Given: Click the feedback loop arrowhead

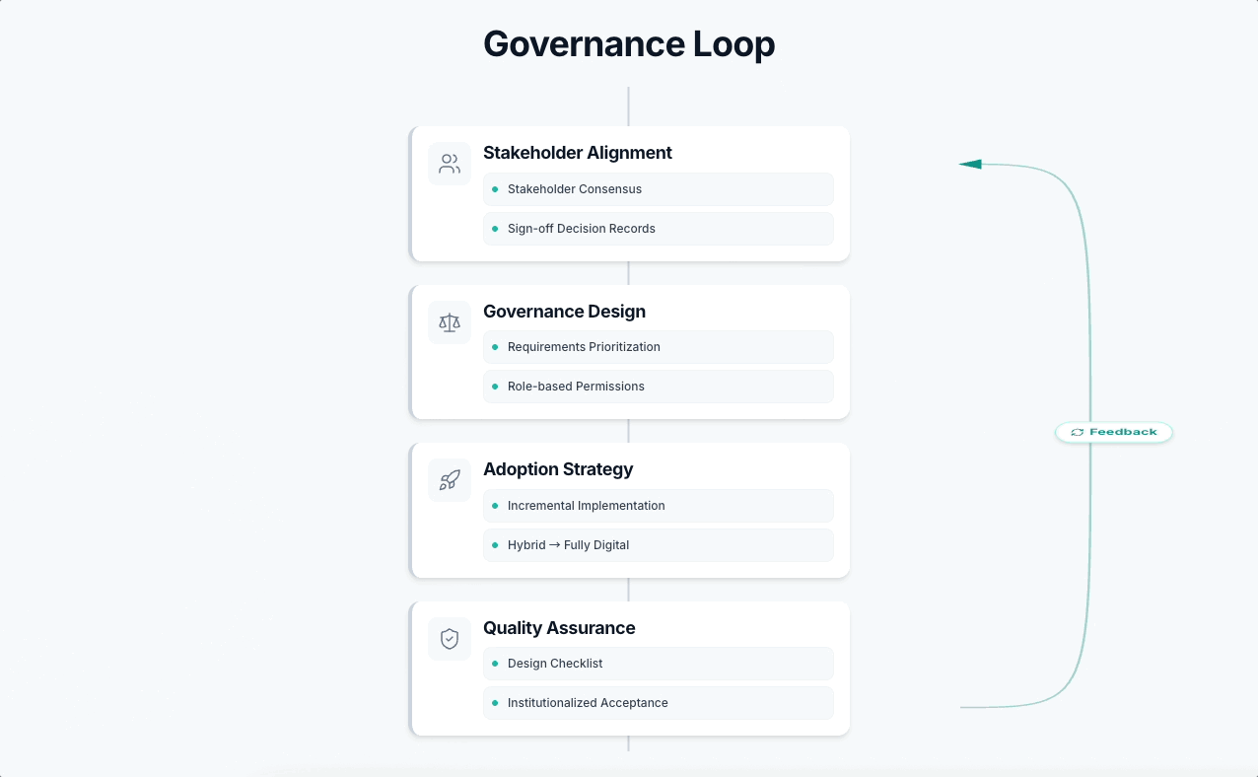Looking at the screenshot, I should [970, 164].
